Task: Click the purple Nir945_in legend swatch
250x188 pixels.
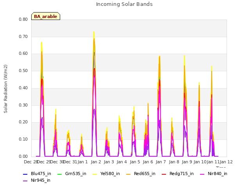Action: 25,181
